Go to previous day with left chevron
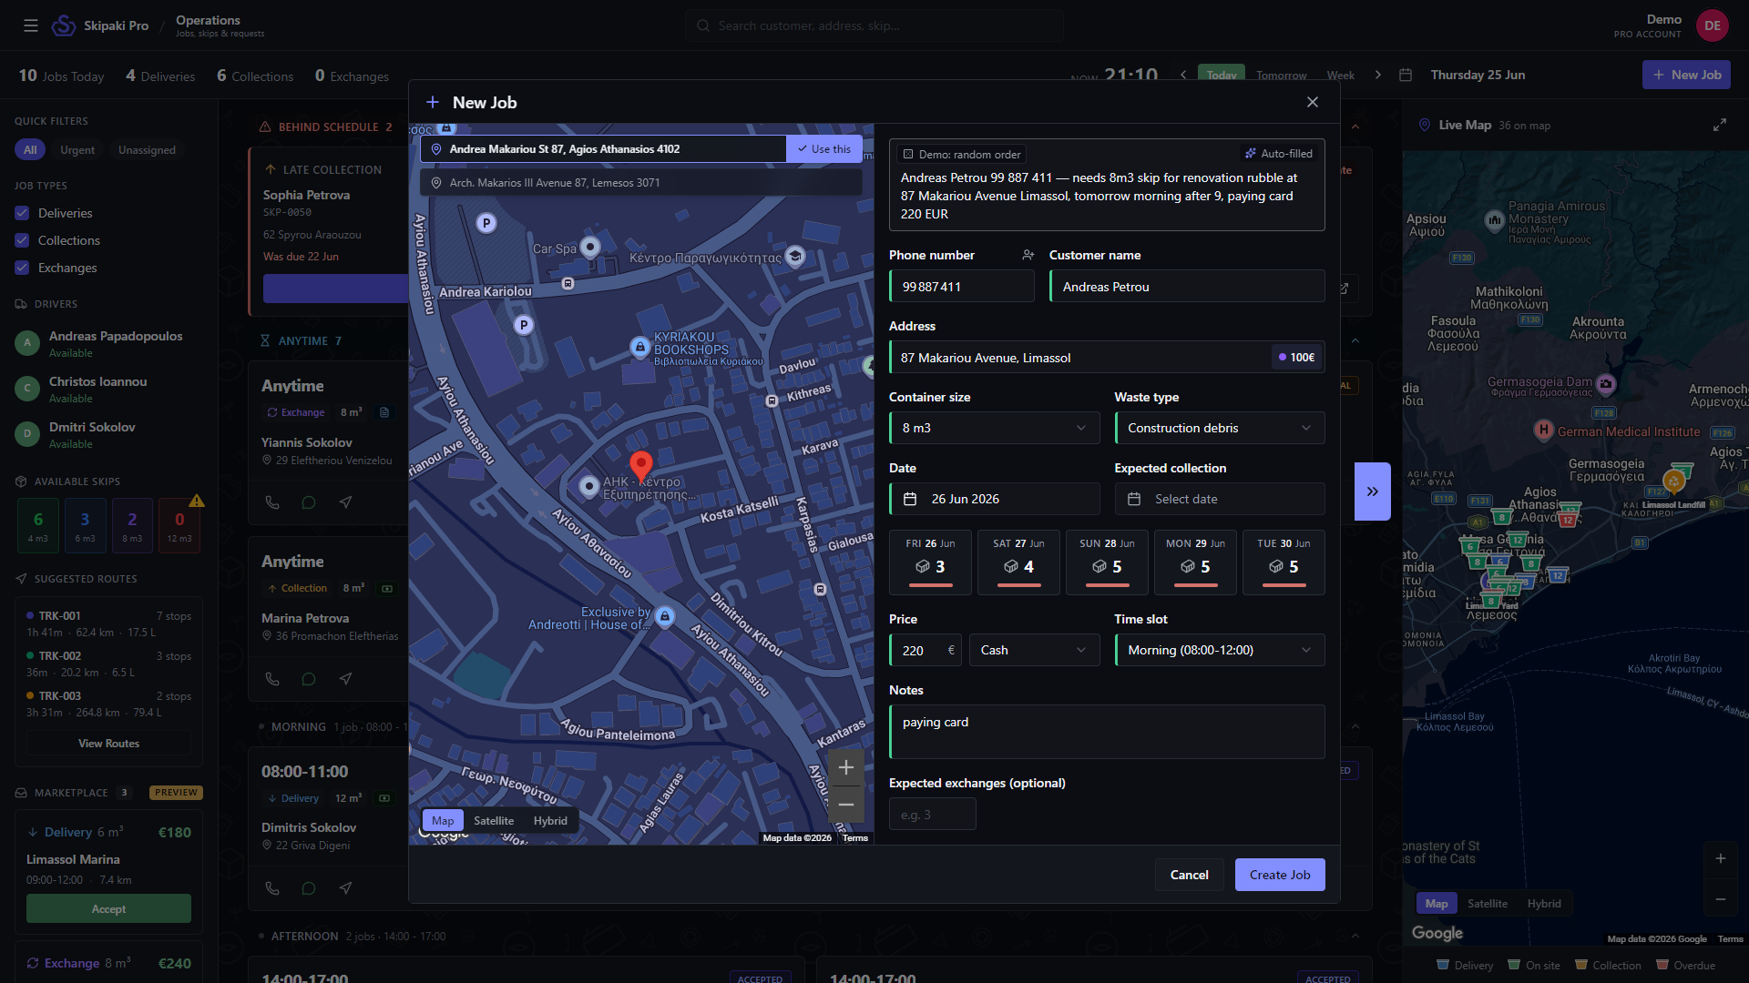Image resolution: width=1749 pixels, height=983 pixels. (x=1183, y=75)
